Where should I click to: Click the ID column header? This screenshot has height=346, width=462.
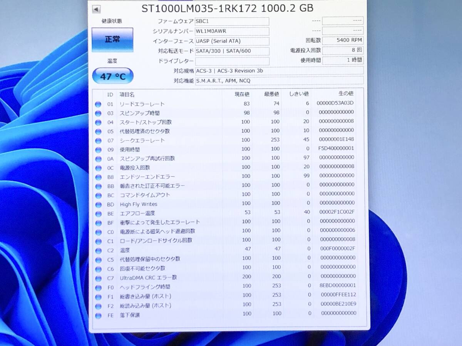[x=110, y=95]
